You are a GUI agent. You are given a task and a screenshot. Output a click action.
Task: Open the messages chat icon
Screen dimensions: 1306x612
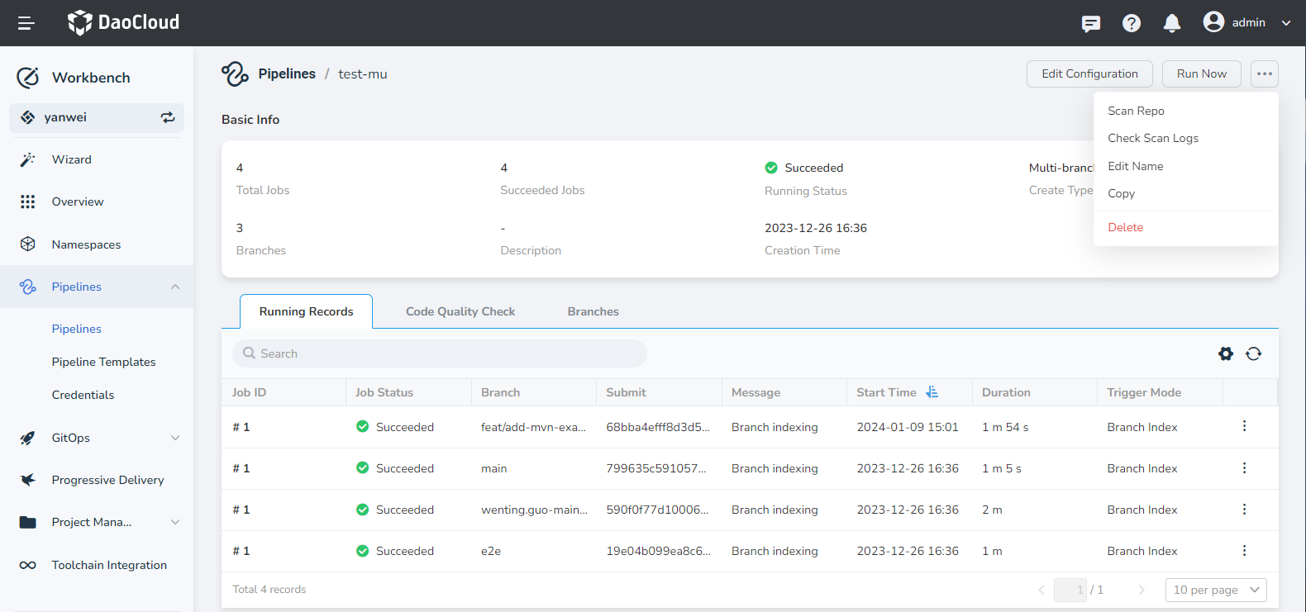pyautogui.click(x=1090, y=23)
